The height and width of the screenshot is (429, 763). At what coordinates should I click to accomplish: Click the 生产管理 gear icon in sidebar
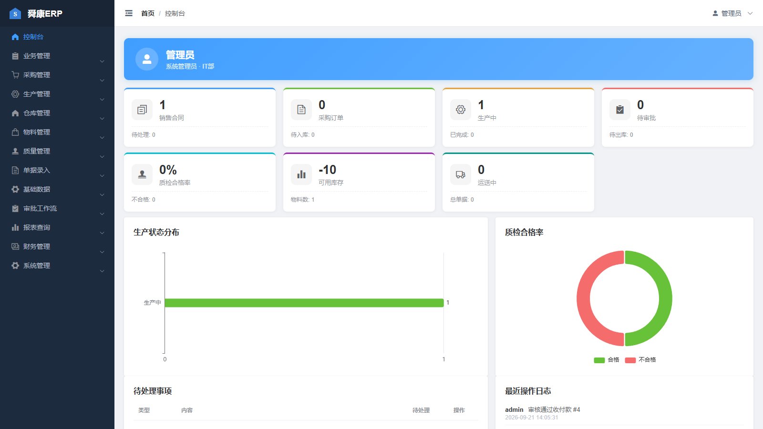[15, 94]
